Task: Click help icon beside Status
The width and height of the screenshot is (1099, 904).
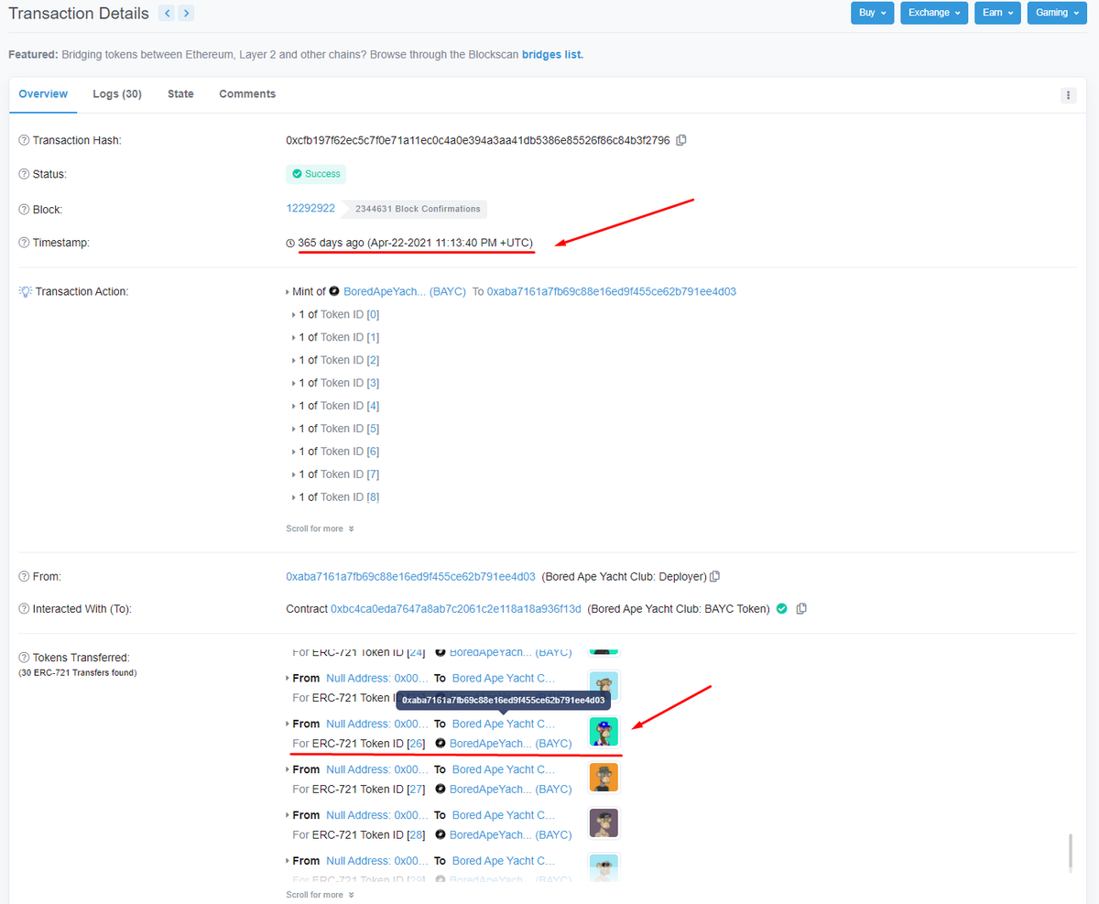Action: click(24, 174)
